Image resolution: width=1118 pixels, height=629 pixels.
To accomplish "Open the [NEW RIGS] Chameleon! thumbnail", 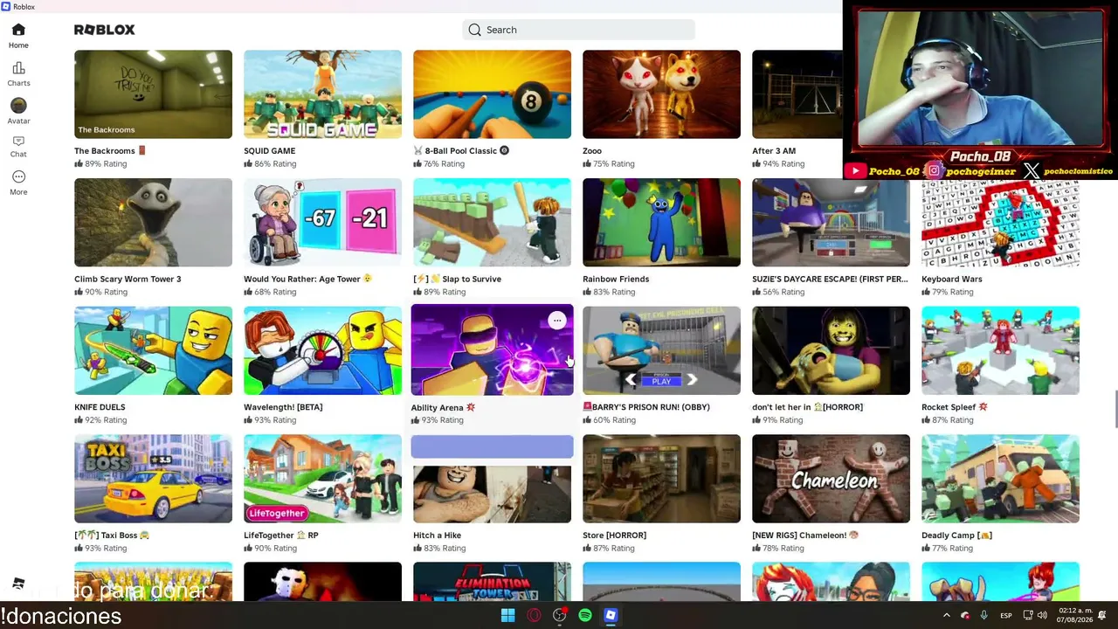I will point(831,479).
